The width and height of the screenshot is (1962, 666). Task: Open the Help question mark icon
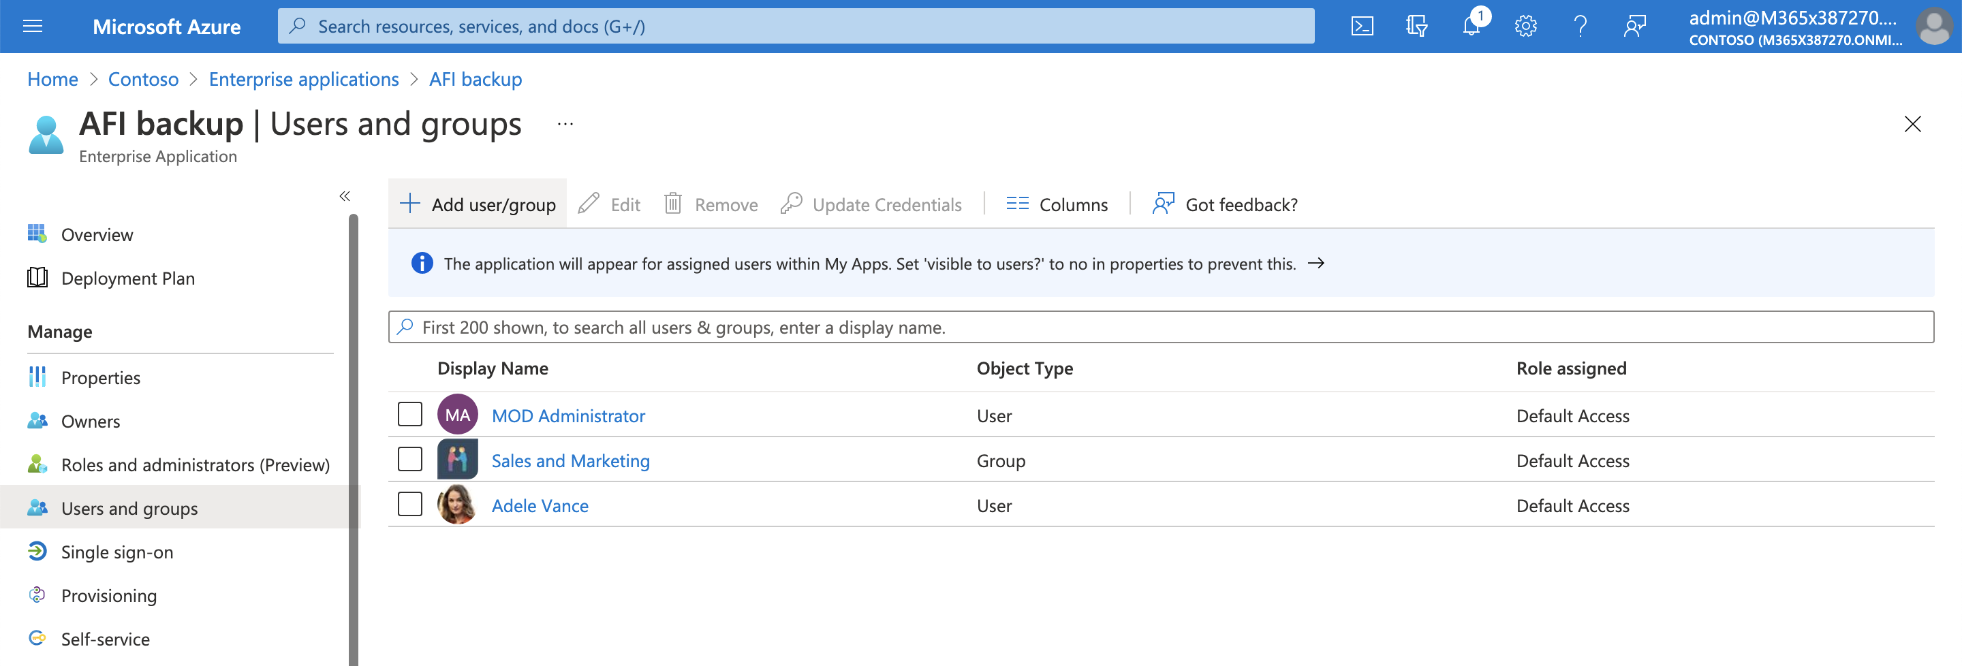(x=1580, y=27)
